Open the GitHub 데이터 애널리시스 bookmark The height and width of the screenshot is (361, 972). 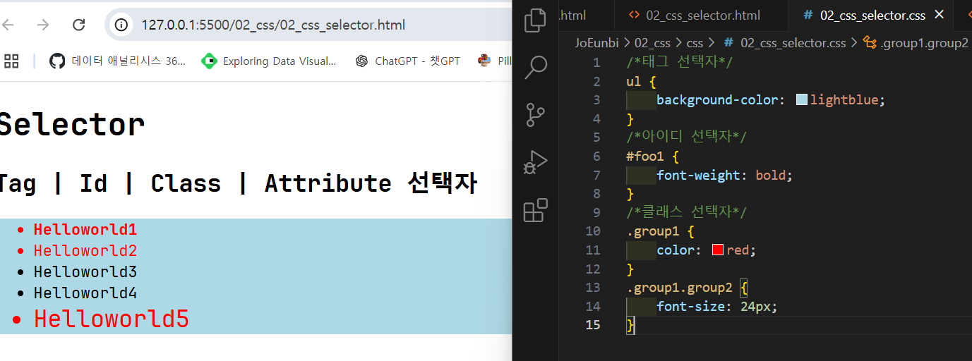click(x=117, y=61)
